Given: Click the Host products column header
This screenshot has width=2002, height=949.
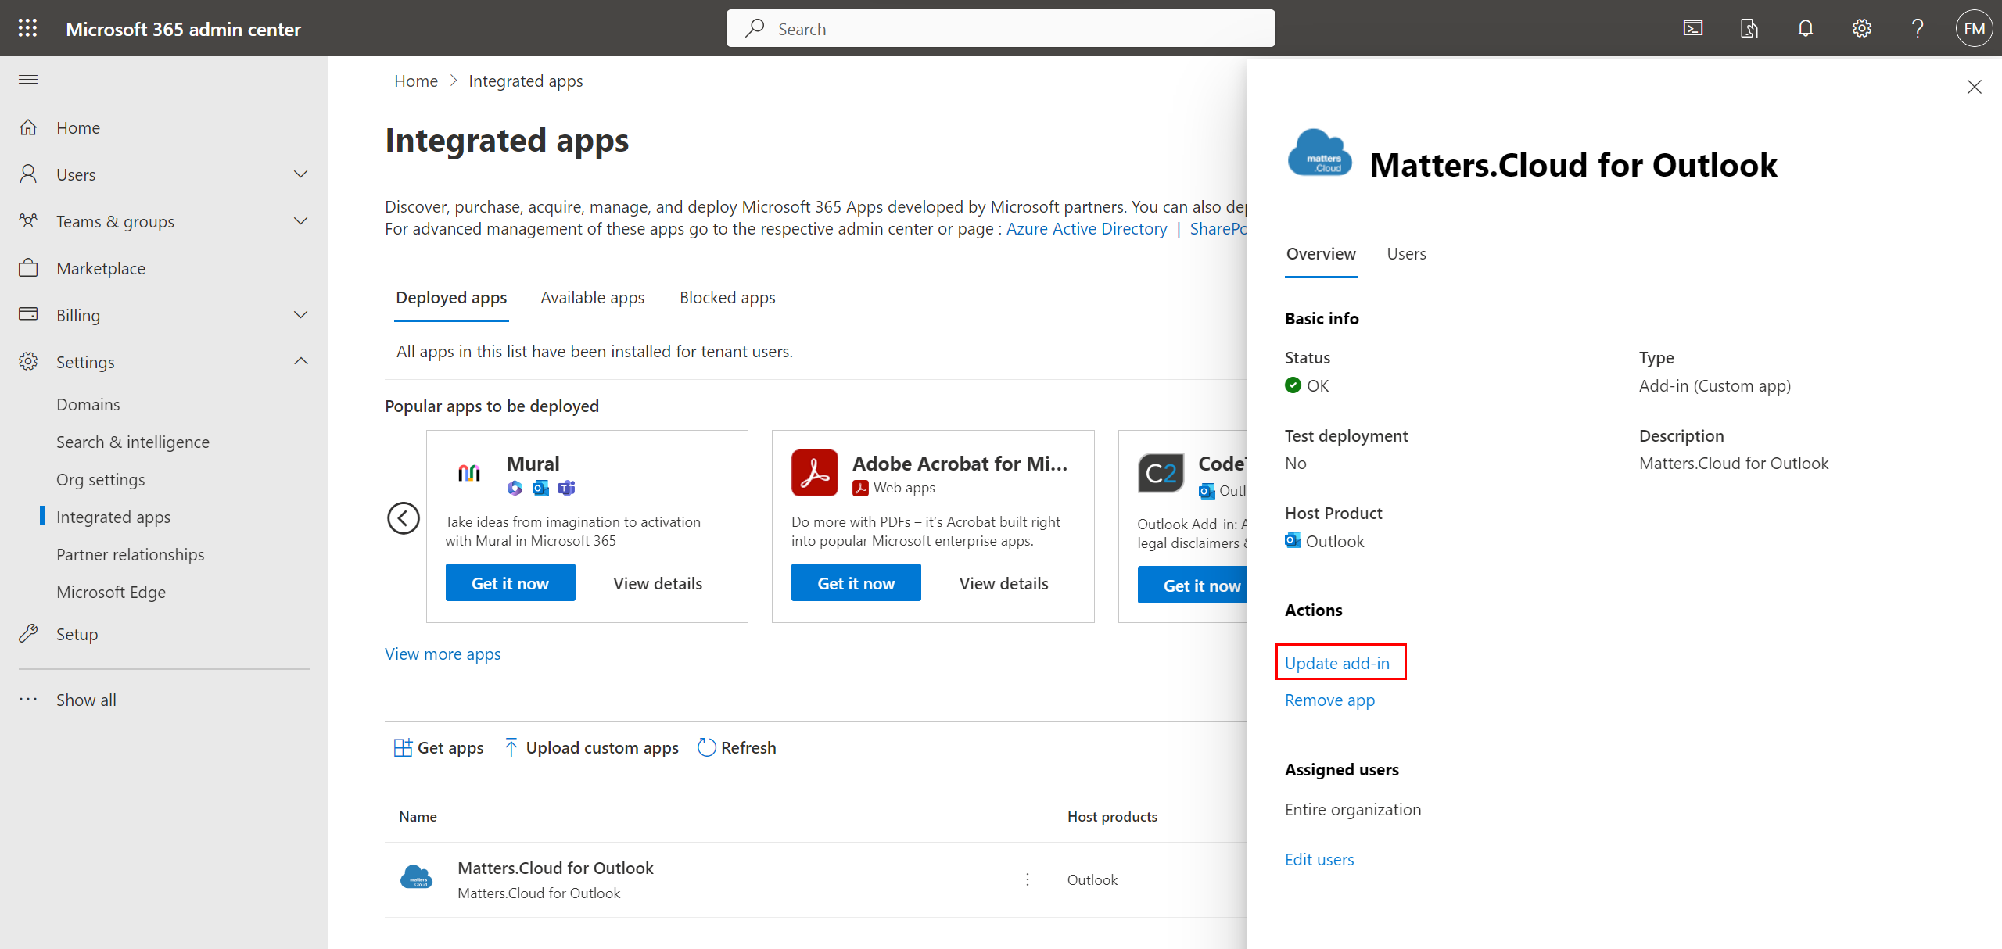Looking at the screenshot, I should pos(1112,816).
